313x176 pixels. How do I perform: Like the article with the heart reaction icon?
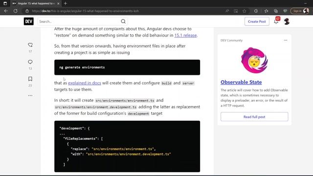pyautogui.click(x=30, y=45)
